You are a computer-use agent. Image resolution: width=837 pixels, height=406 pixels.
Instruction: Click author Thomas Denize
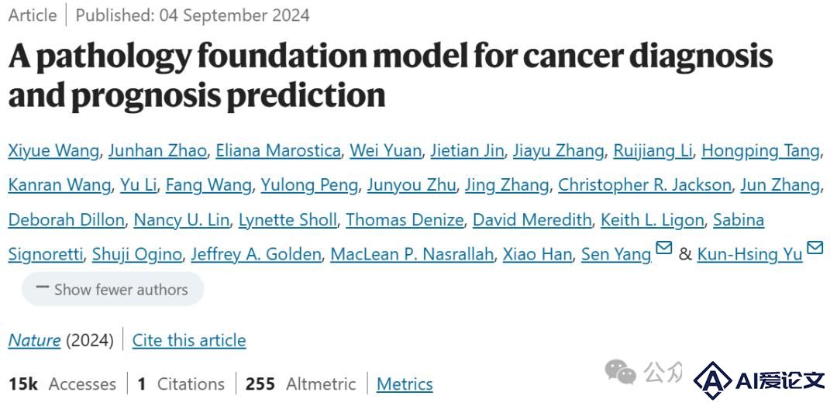pos(405,220)
